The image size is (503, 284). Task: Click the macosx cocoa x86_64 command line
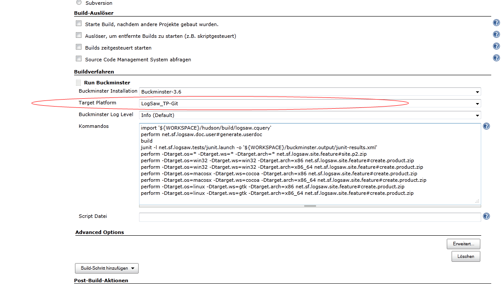click(284, 180)
